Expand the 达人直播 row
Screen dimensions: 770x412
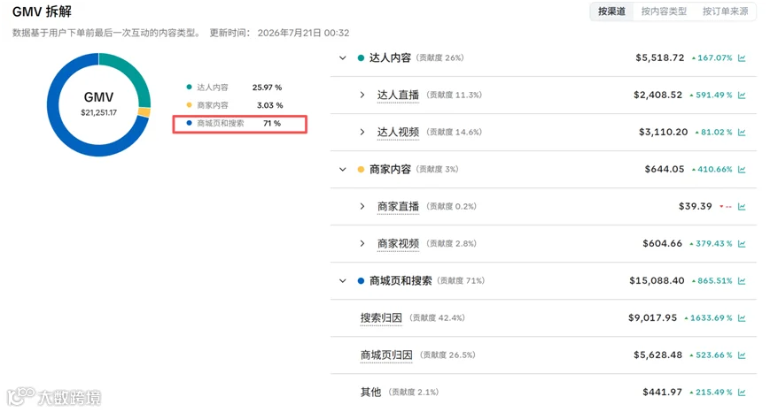(362, 95)
